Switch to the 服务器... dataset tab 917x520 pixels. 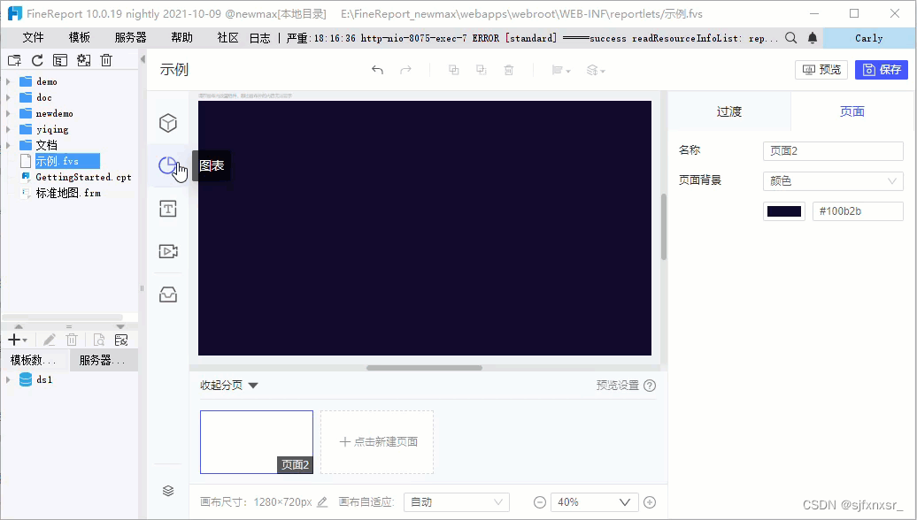[104, 361]
